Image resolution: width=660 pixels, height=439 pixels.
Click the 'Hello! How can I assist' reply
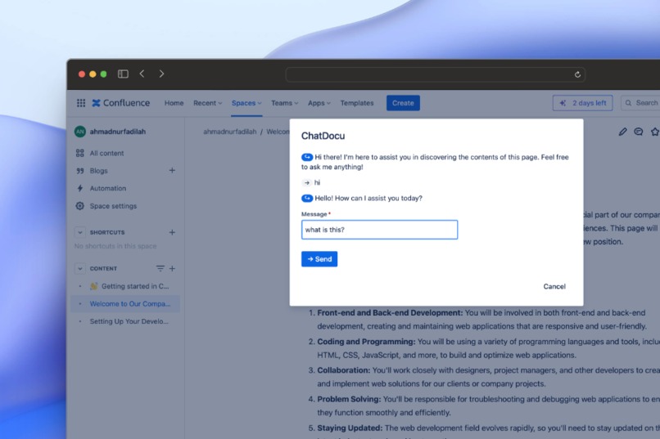[x=368, y=199]
